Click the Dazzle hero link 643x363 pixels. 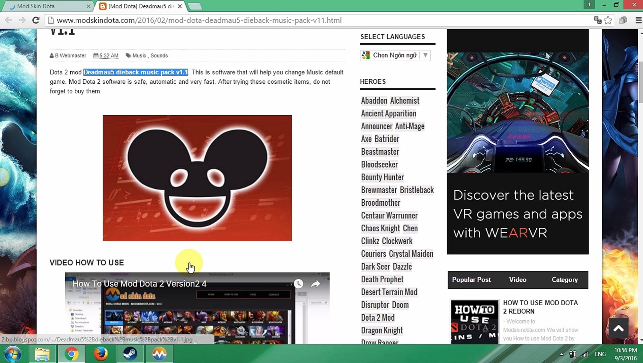tap(402, 267)
